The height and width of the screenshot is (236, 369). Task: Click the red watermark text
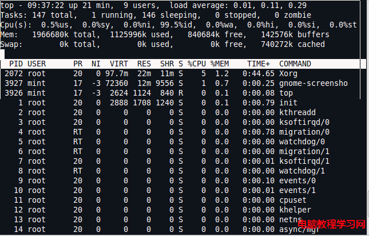click(x=331, y=224)
